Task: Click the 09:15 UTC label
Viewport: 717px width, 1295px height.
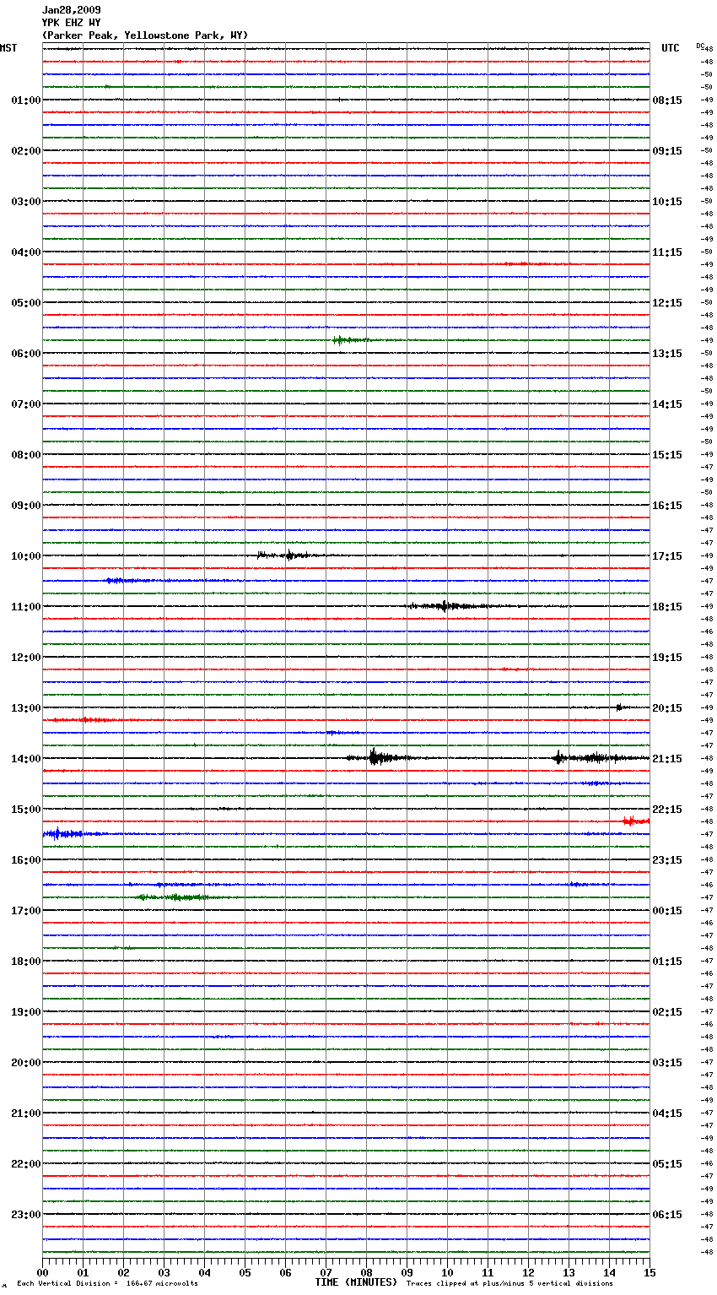Action: [667, 151]
